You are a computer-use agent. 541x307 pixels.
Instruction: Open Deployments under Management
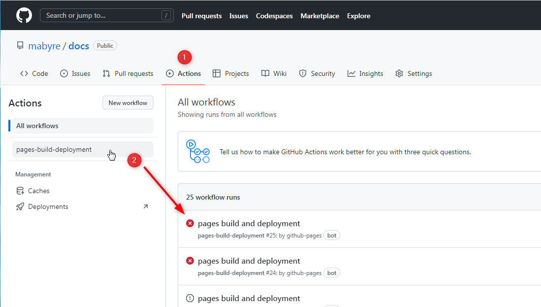[82, 206]
